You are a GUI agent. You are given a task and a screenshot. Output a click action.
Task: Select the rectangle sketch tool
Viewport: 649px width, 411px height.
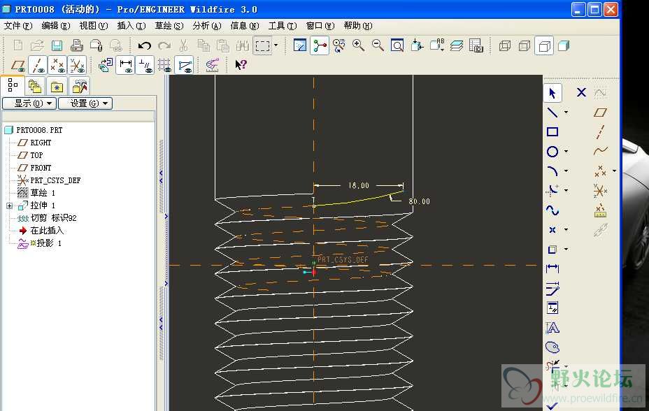tap(552, 132)
